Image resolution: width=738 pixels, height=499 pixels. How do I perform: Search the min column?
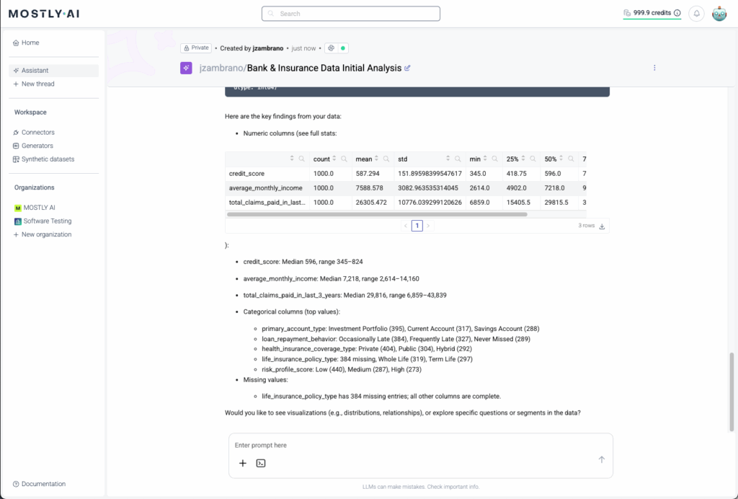[494, 159]
